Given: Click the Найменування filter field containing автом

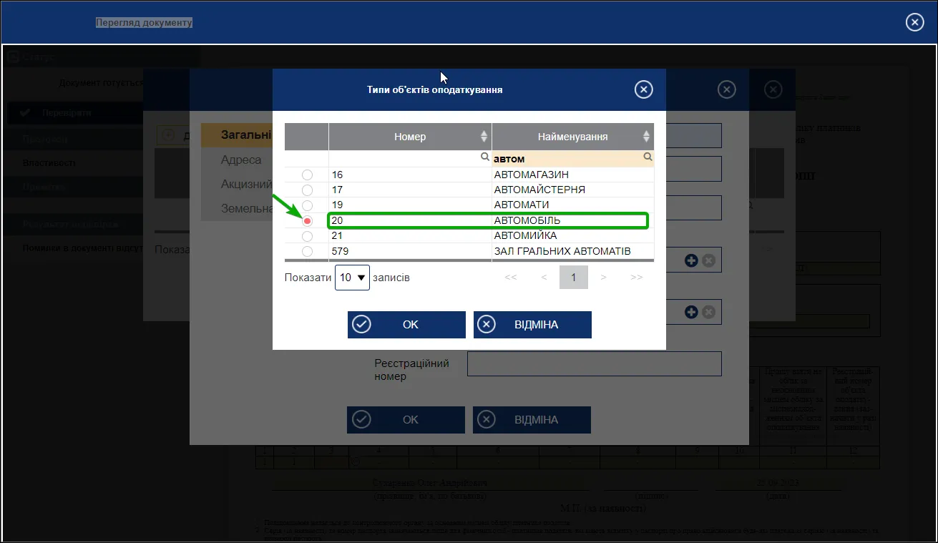Looking at the screenshot, I should tap(572, 158).
